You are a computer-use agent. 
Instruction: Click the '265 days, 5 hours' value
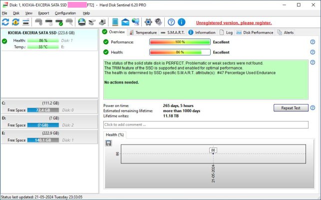click(x=178, y=105)
